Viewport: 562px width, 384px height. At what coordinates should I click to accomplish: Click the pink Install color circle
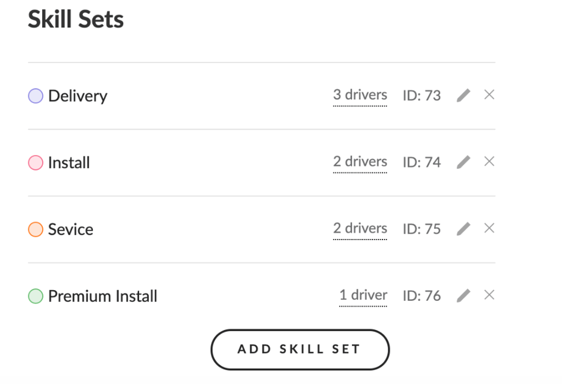36,163
